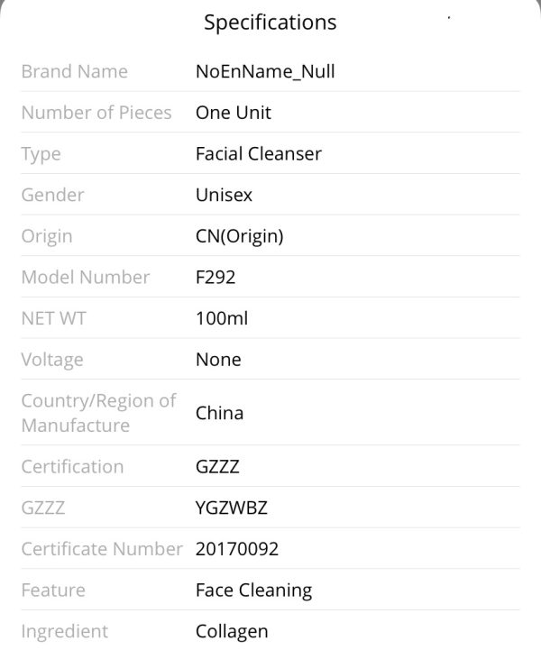Click the Number of Pieces label

pyautogui.click(x=96, y=113)
